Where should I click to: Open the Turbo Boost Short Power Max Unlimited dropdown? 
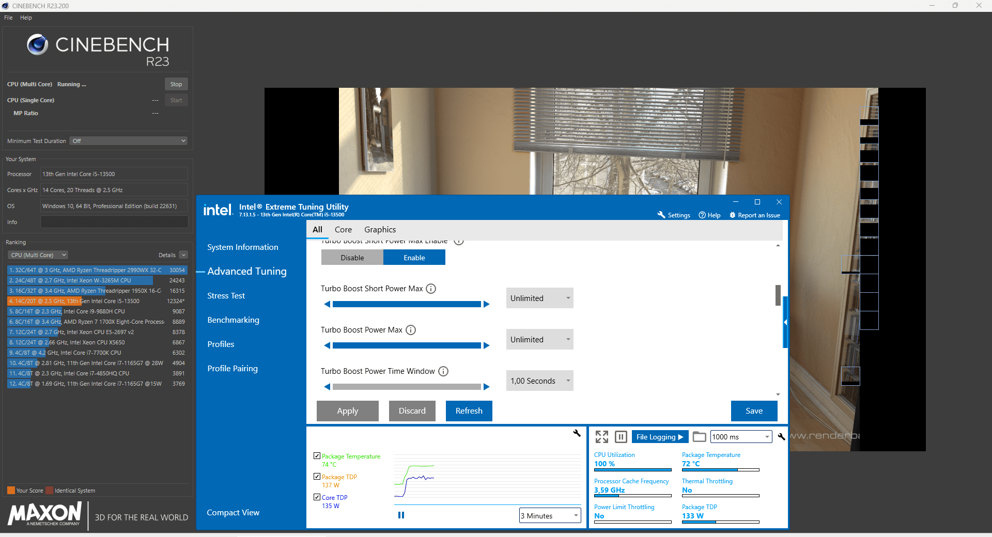[x=540, y=298]
